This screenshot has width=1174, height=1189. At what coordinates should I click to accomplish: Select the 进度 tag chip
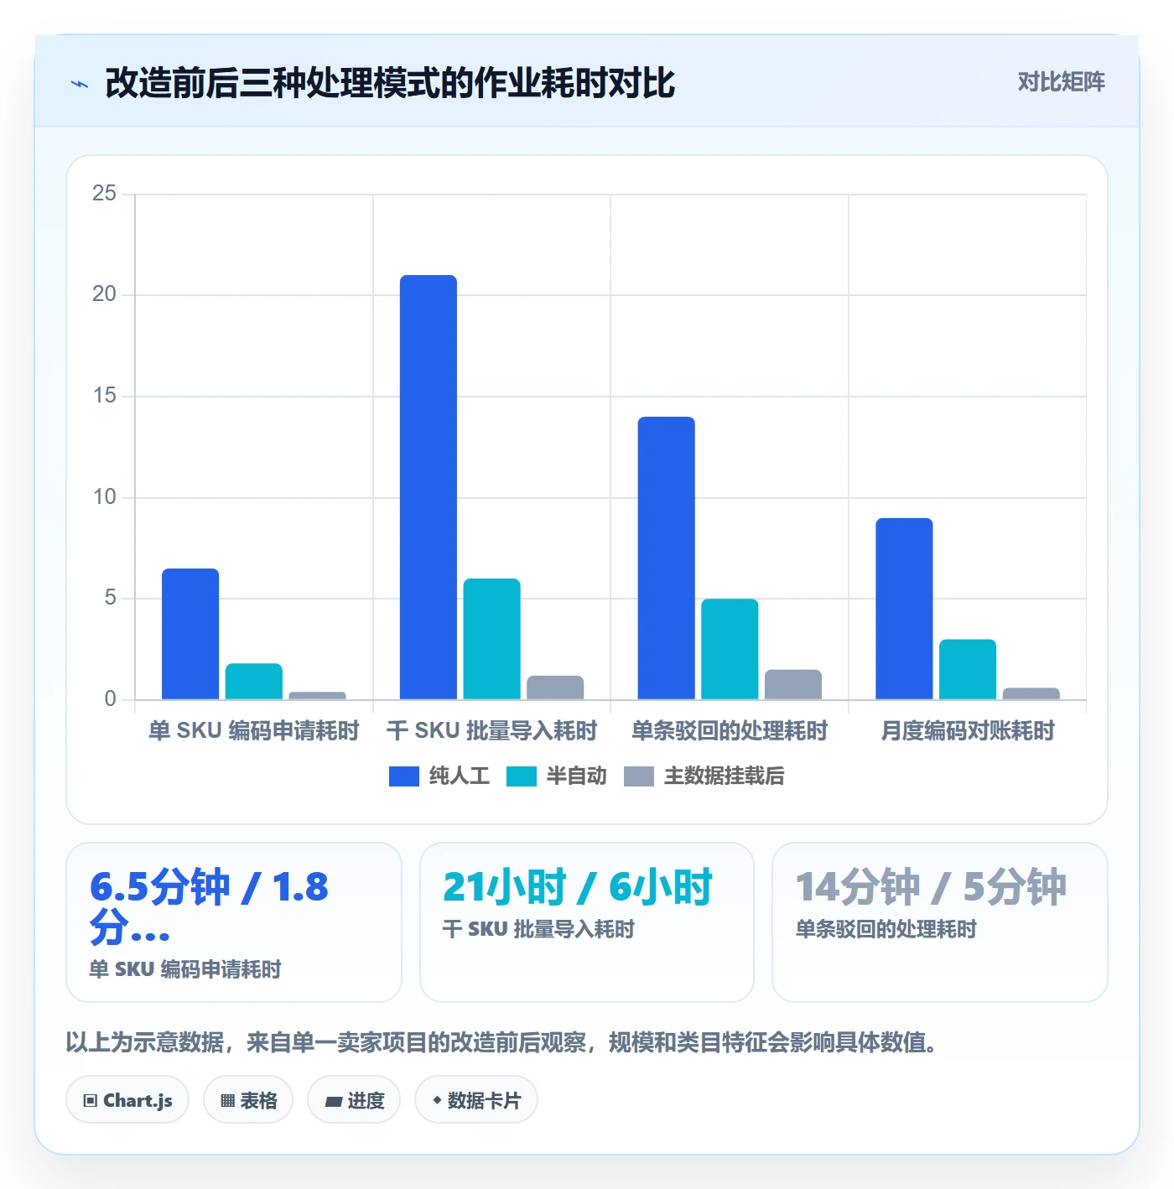coord(354,1100)
